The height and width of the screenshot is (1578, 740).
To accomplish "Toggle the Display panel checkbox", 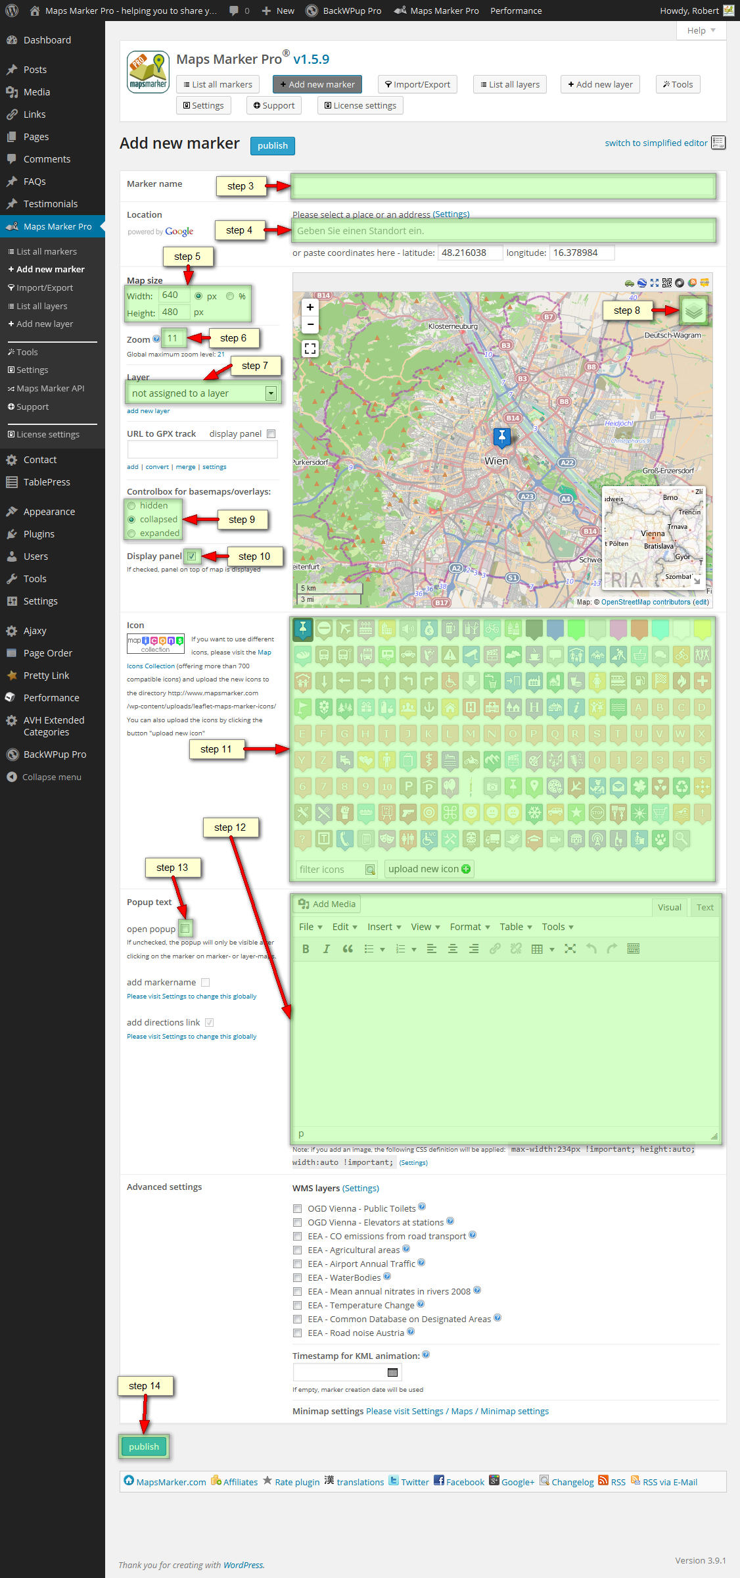I will 191,556.
